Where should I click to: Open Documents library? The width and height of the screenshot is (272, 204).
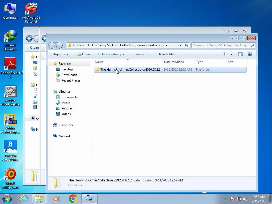coord(69,97)
